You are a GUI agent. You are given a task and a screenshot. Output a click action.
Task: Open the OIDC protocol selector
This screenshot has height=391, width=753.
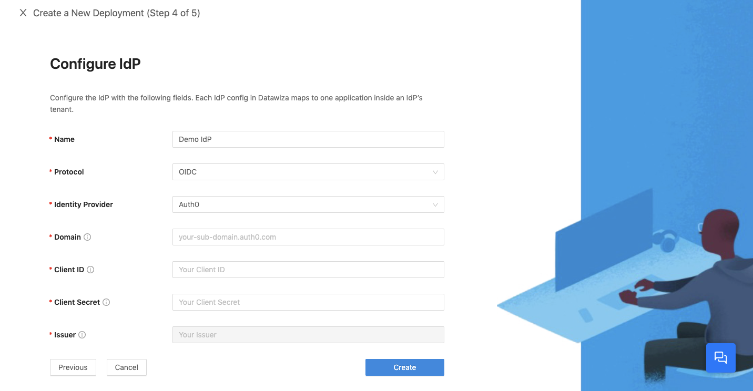[x=308, y=172]
